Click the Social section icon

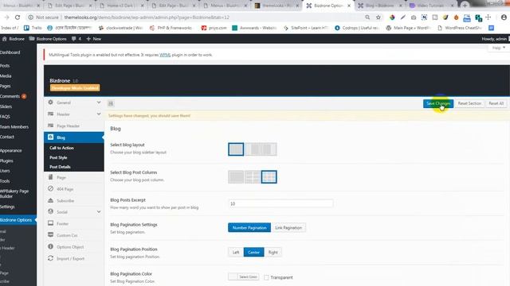(x=50, y=211)
